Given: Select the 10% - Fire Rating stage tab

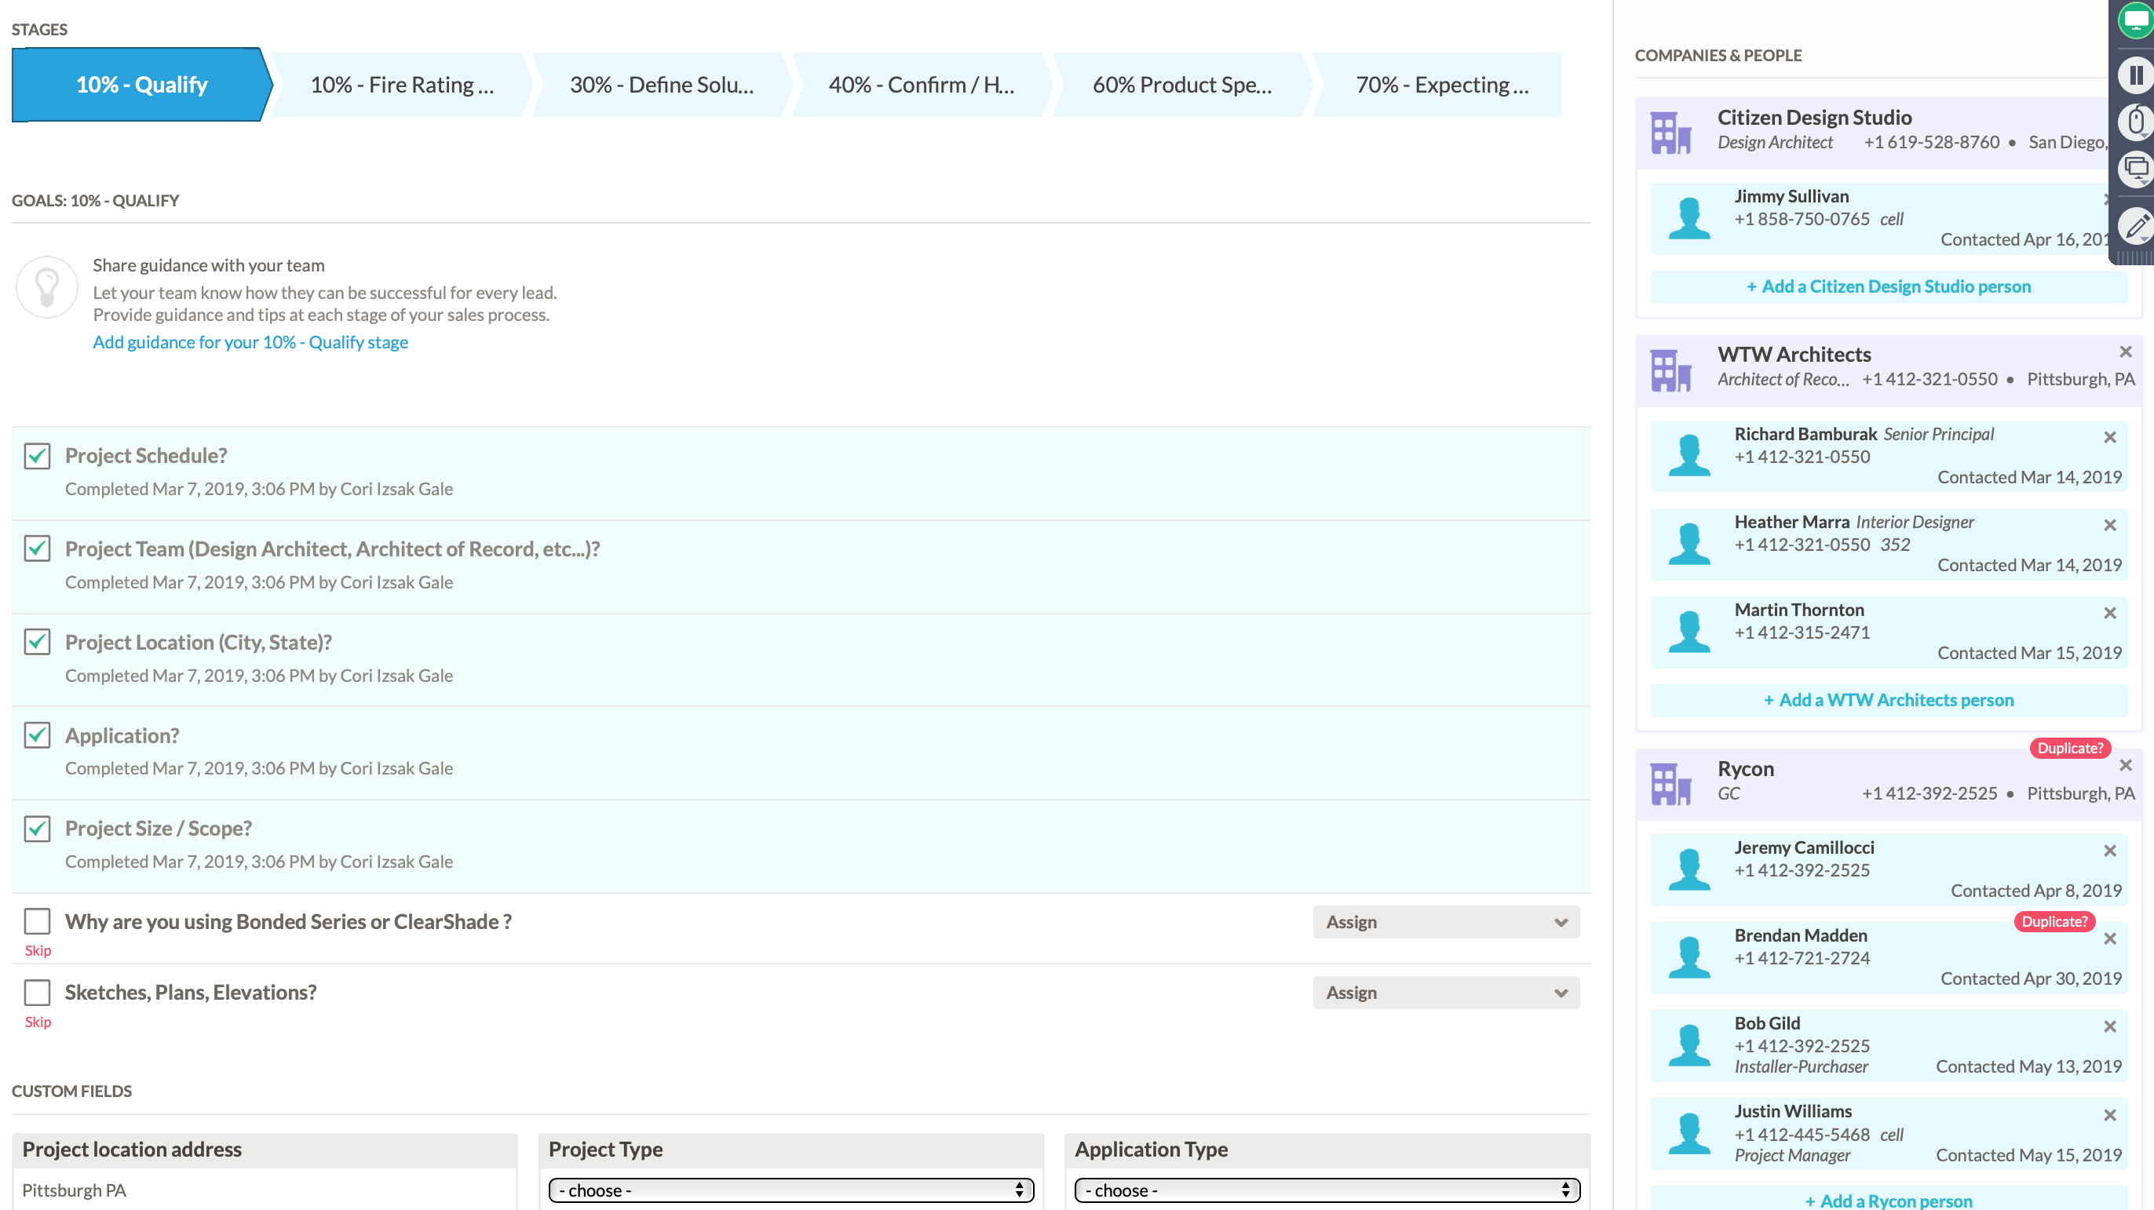Looking at the screenshot, I should tap(403, 84).
